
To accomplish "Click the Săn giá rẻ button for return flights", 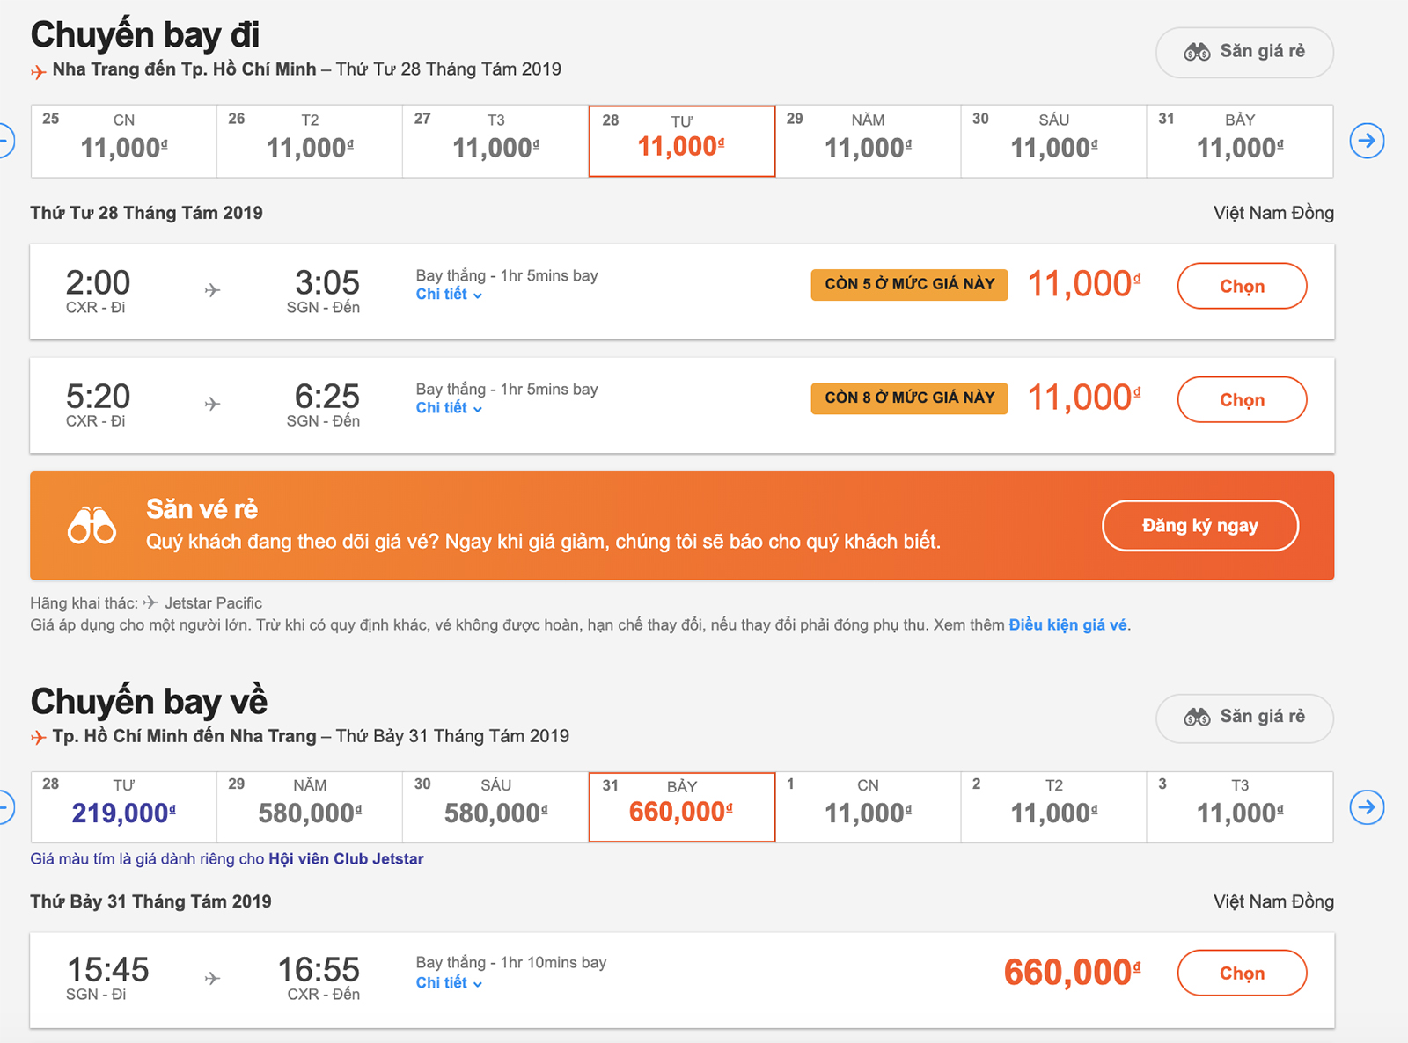I will click(x=1244, y=718).
